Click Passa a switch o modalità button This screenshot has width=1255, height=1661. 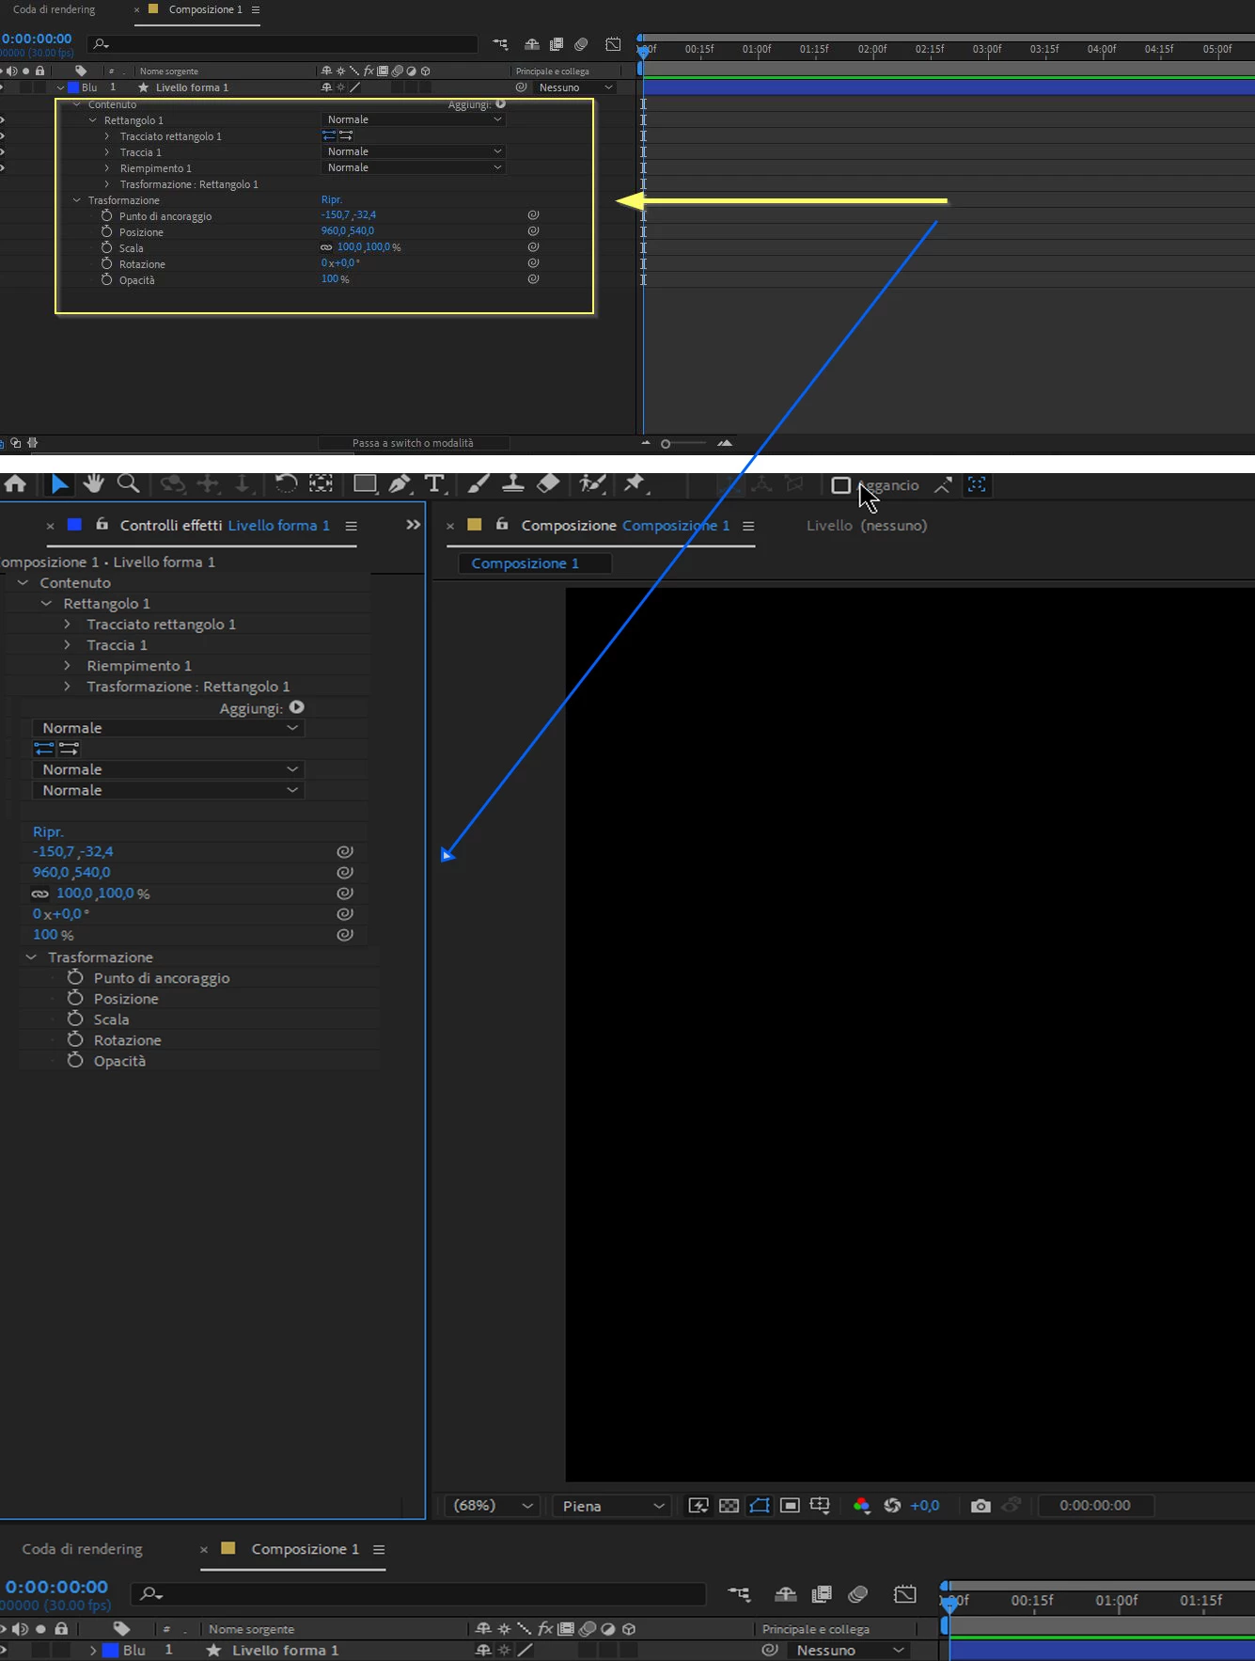414,443
